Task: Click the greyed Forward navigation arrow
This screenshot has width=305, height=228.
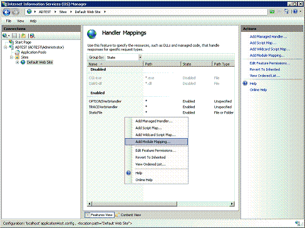Action: click(x=16, y=12)
